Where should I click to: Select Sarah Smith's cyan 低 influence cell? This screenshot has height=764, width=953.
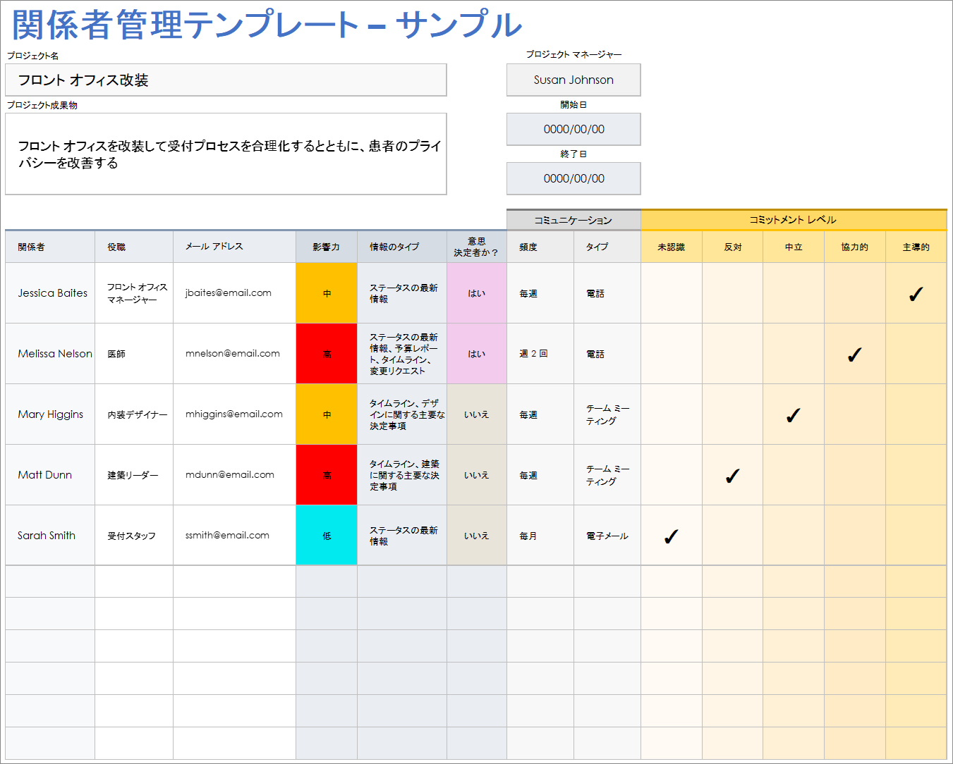pyautogui.click(x=327, y=536)
